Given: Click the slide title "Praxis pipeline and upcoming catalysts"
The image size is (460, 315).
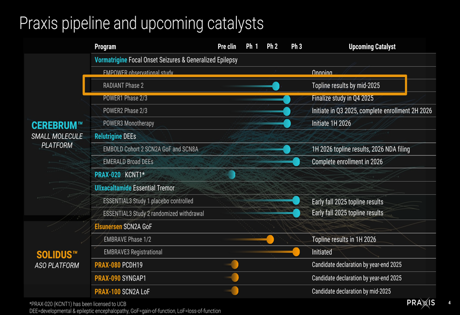Looking at the screenshot, I should pos(141,23).
